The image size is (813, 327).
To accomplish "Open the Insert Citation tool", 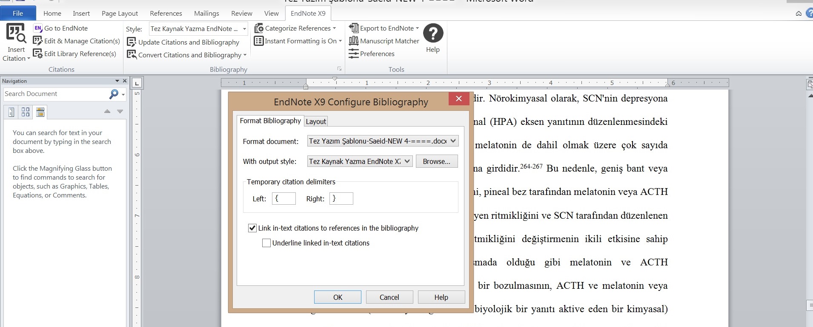I will 16,43.
